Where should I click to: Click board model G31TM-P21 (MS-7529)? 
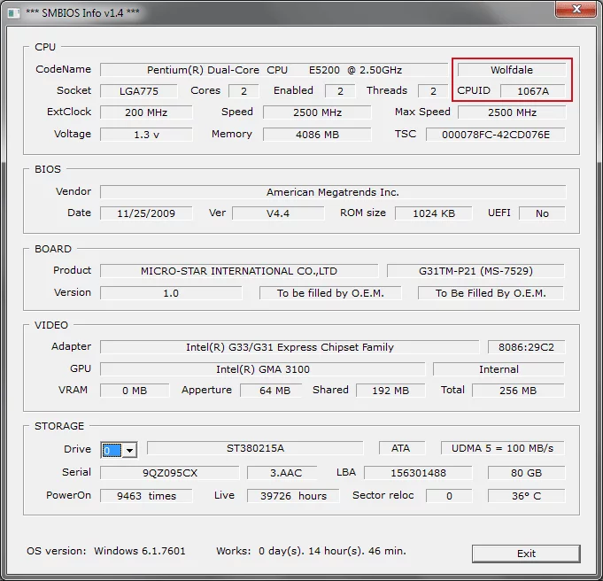click(x=475, y=271)
